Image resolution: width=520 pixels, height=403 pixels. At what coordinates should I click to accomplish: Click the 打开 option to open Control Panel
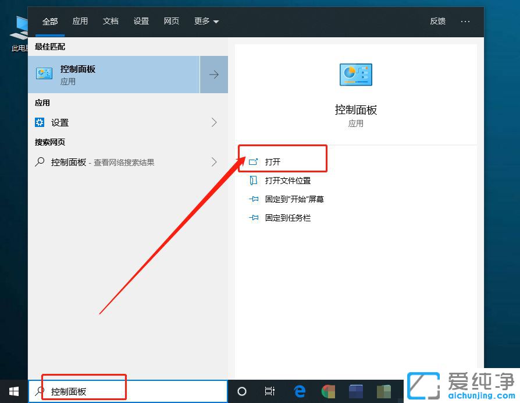tap(274, 162)
